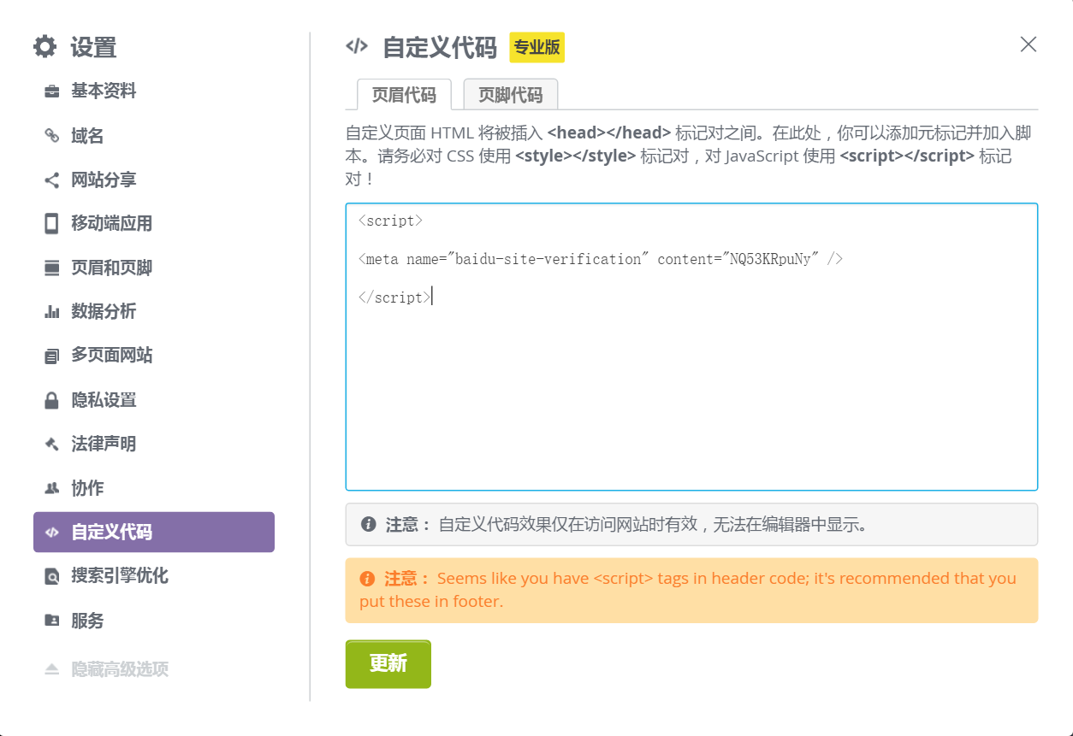The height and width of the screenshot is (736, 1073).
Task: Select the share icon next to 网站分享
Action: [51, 180]
